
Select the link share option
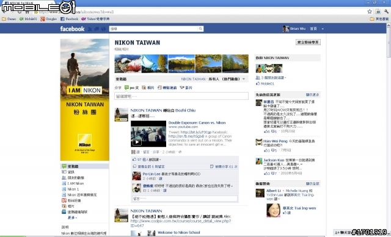(167, 88)
